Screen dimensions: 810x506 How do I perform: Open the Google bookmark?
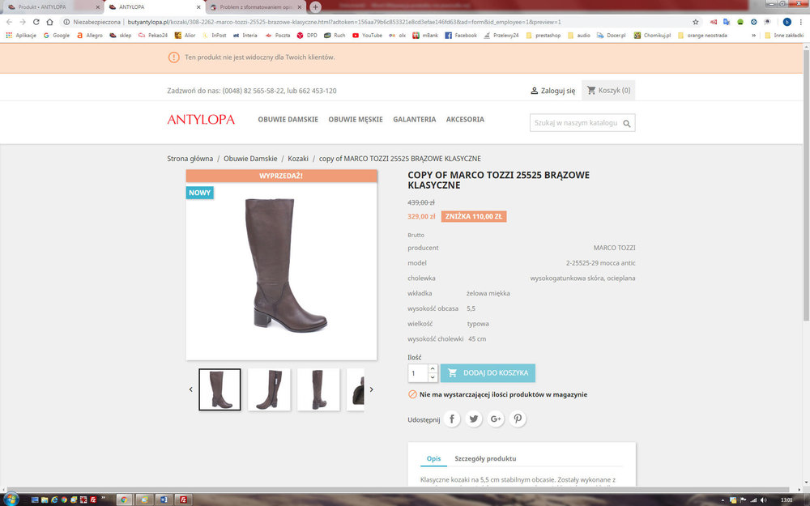point(57,35)
